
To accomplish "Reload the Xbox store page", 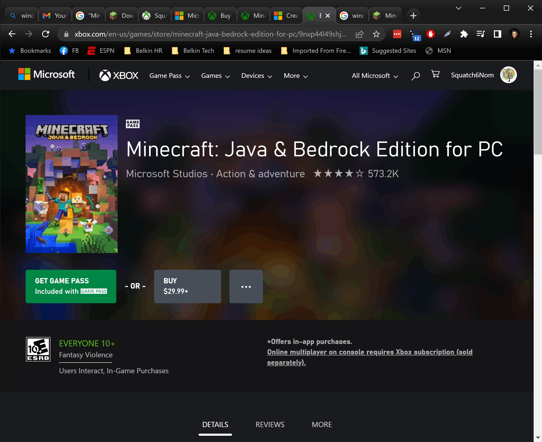I will [46, 34].
